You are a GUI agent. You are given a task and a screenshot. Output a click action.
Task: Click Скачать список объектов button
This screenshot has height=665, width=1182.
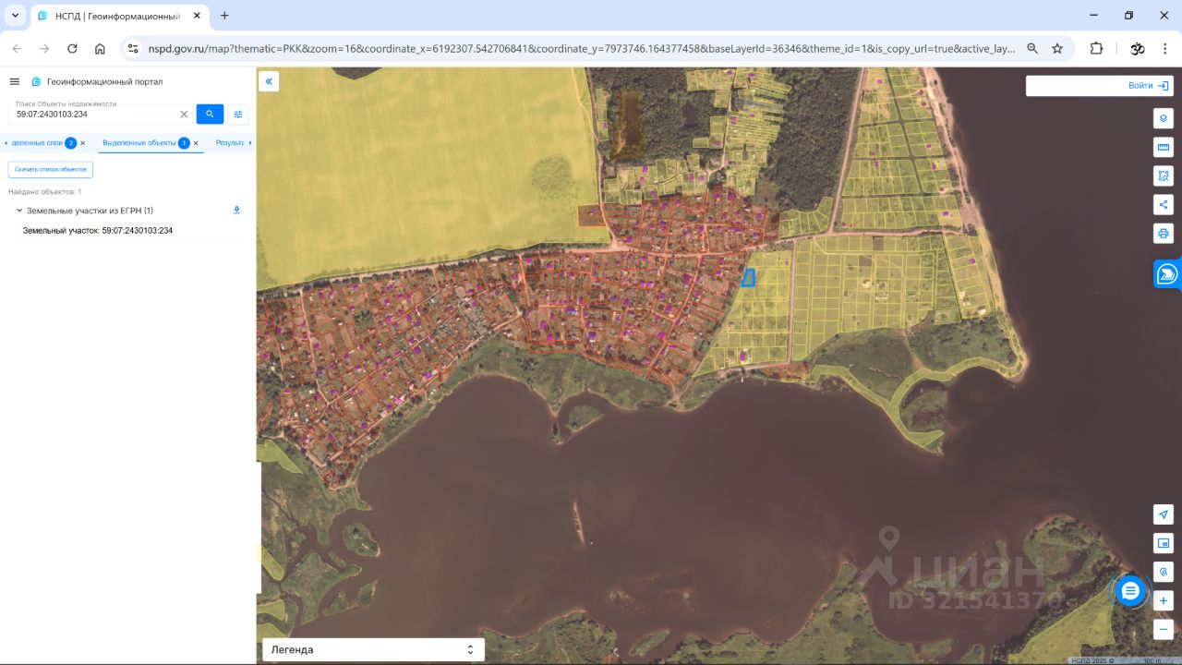pos(51,170)
